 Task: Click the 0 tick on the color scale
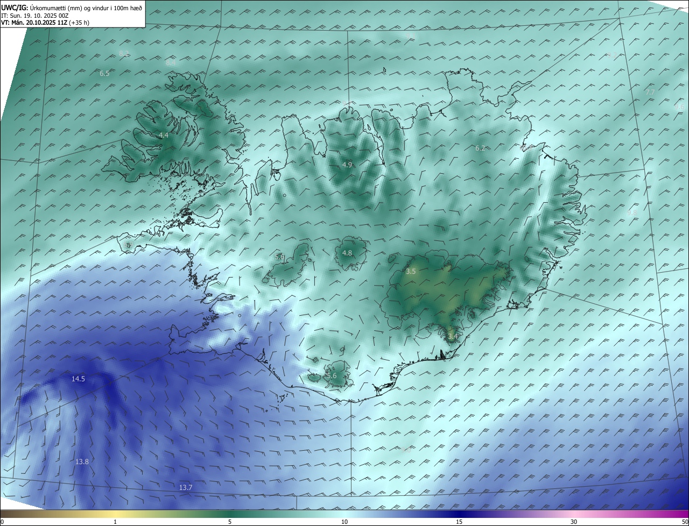2,522
